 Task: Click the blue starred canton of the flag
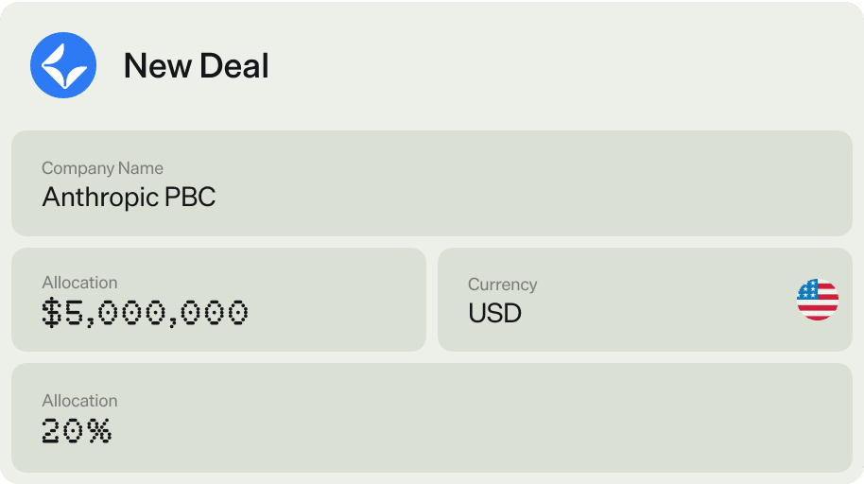(808, 290)
